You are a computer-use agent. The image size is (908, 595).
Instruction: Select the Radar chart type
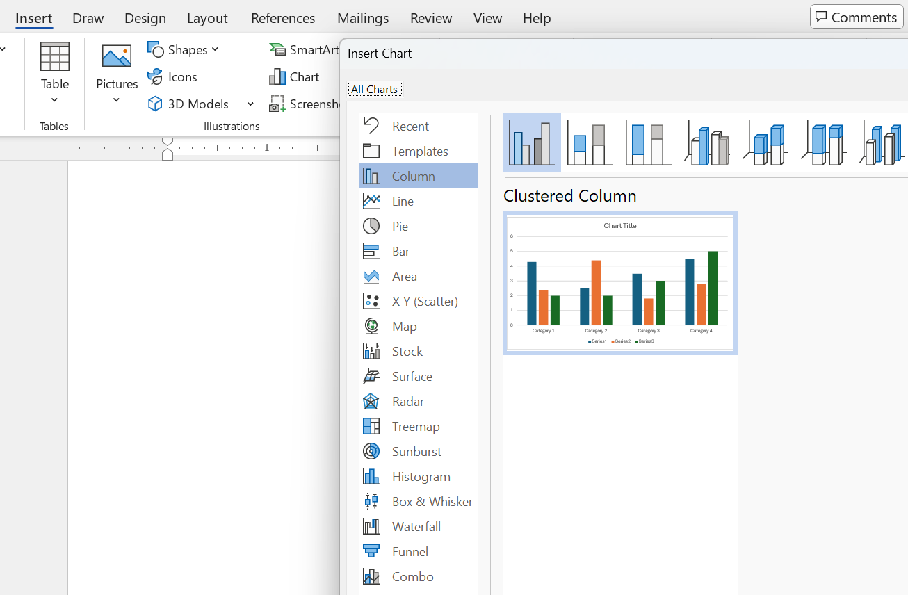tap(418, 401)
